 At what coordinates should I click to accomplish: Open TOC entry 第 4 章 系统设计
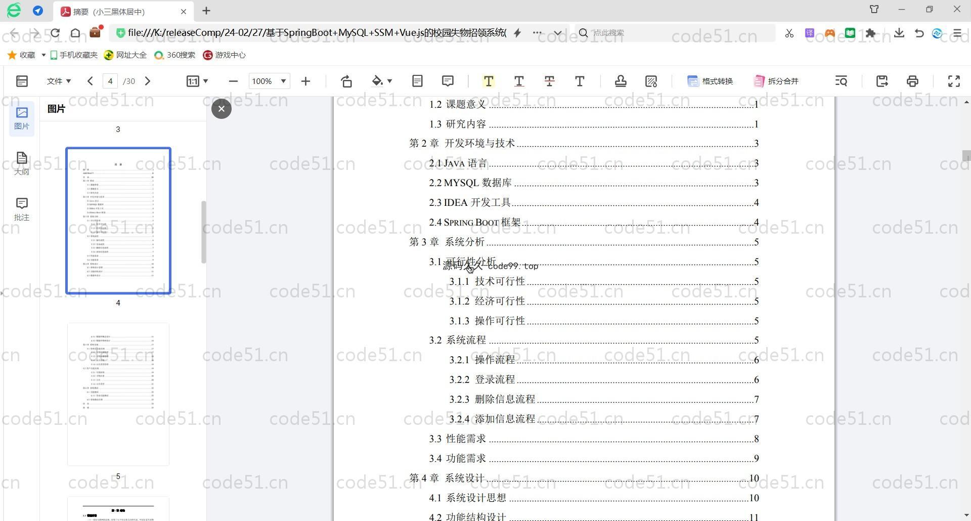tap(584, 478)
